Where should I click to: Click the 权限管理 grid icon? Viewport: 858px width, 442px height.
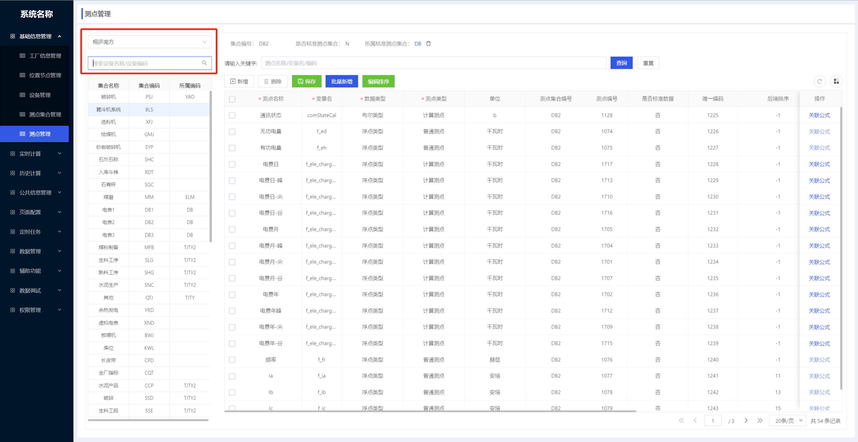tap(13, 310)
